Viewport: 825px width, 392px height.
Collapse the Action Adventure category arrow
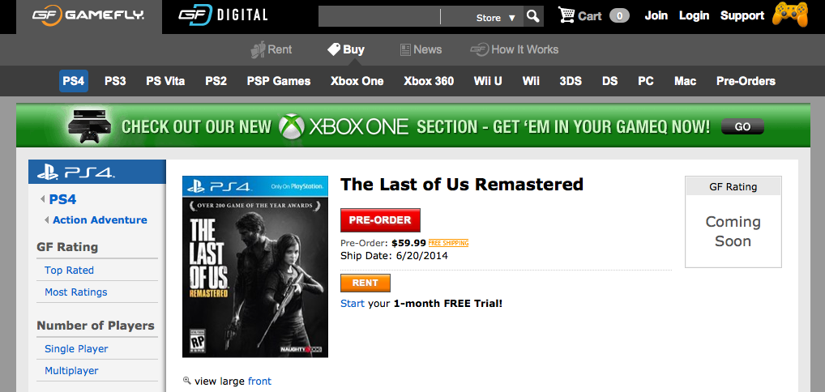click(47, 220)
